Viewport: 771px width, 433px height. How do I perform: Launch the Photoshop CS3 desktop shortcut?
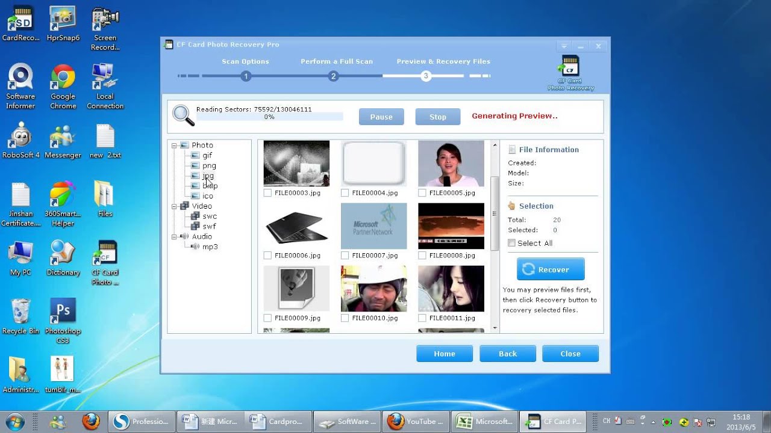[63, 321]
